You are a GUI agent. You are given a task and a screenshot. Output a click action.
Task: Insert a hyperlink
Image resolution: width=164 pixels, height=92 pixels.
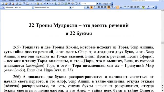click(56, 4)
